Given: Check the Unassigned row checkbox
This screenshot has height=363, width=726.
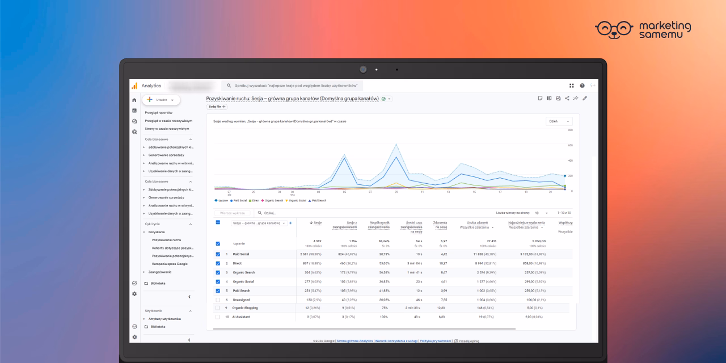Looking at the screenshot, I should coord(218,299).
